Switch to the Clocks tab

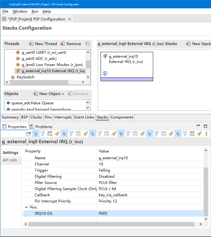click(36, 117)
